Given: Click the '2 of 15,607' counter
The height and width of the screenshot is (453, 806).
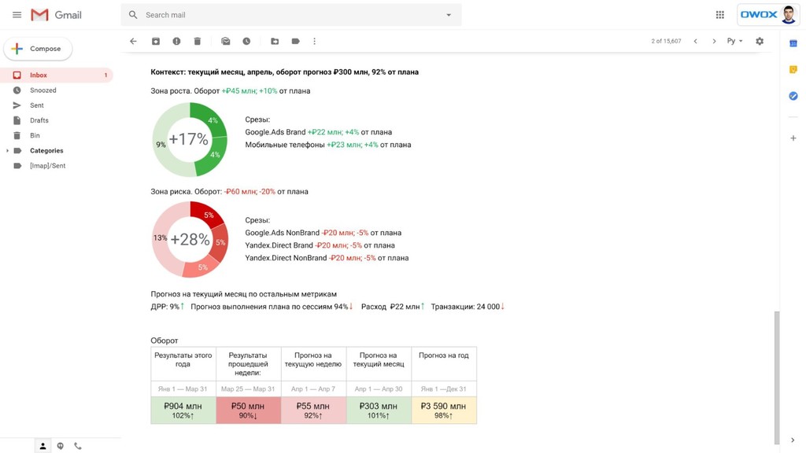Looking at the screenshot, I should click(666, 41).
